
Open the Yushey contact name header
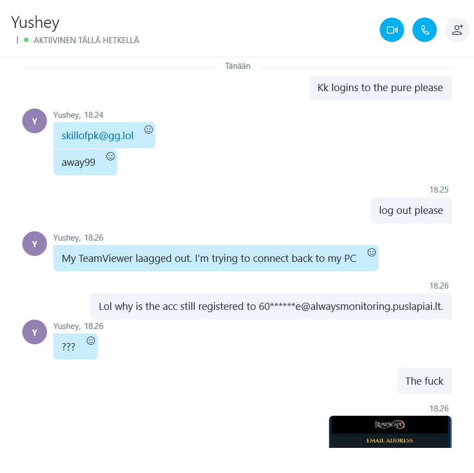click(35, 22)
